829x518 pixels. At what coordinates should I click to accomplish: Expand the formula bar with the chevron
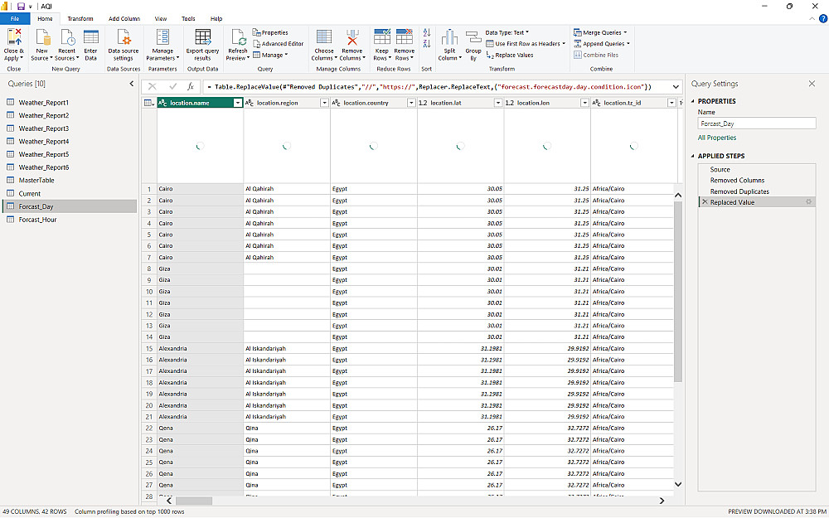click(x=676, y=87)
